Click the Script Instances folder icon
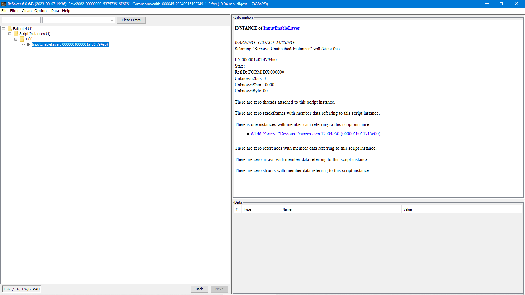Screen dimensions: 525x295 coord(16,34)
